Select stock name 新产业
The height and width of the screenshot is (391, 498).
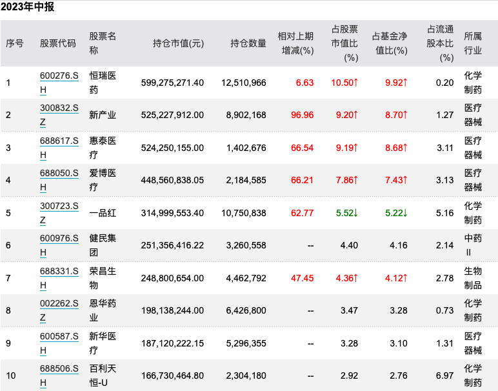click(x=103, y=115)
